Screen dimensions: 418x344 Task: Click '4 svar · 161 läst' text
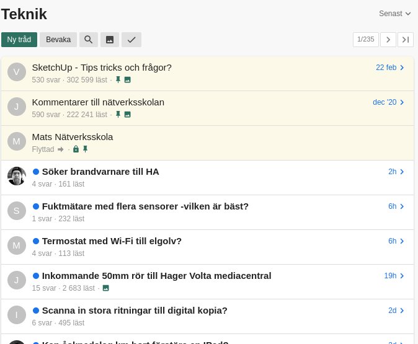pyautogui.click(x=58, y=184)
